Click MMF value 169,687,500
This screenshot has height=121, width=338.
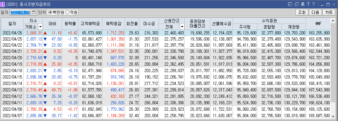[x=319, y=116]
